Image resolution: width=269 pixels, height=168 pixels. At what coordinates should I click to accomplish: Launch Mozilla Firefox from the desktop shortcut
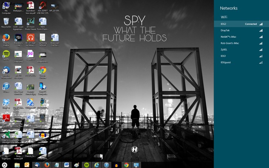point(6,40)
